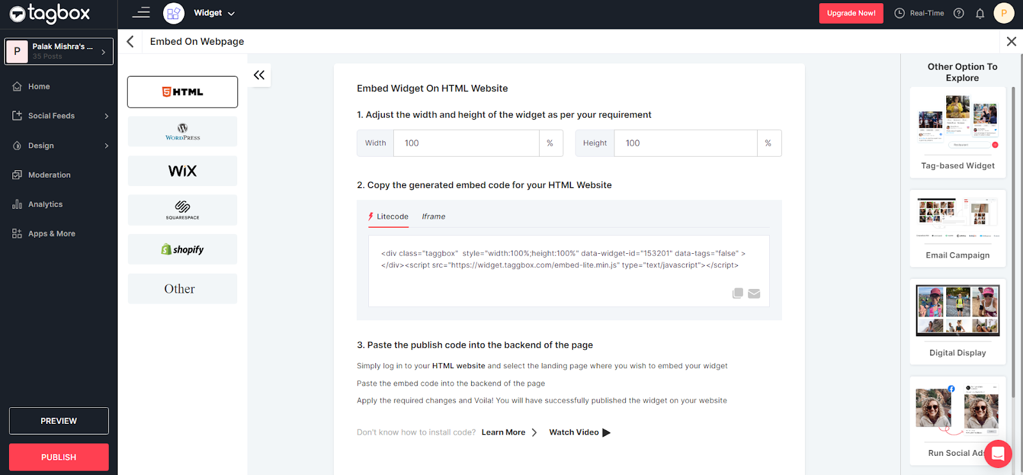Click the Analytics bar chart icon

pyautogui.click(x=17, y=205)
